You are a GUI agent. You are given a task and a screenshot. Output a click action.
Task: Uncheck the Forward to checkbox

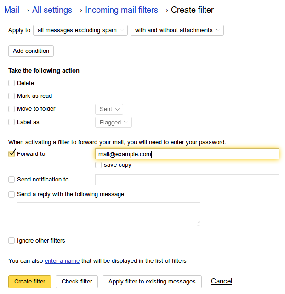(x=11, y=154)
